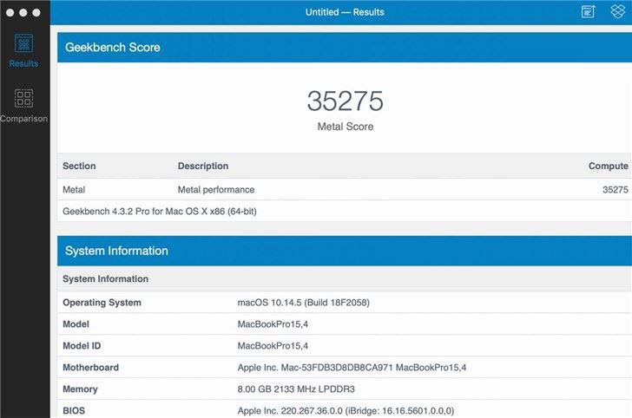This screenshot has width=632, height=418.
Task: Select the Apple Inc. Mac-53FDB3D8DB8CA971 motherboard value
Action: click(x=352, y=368)
